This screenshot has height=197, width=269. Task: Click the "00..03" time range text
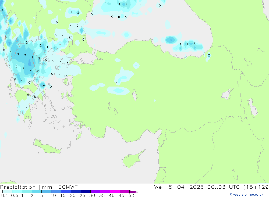pos(216,187)
